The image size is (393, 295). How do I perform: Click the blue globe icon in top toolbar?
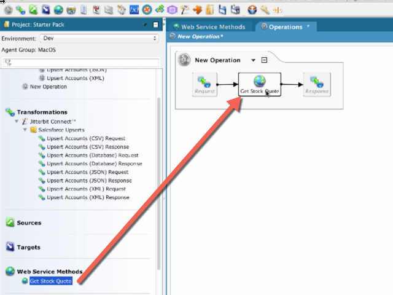tap(58, 10)
